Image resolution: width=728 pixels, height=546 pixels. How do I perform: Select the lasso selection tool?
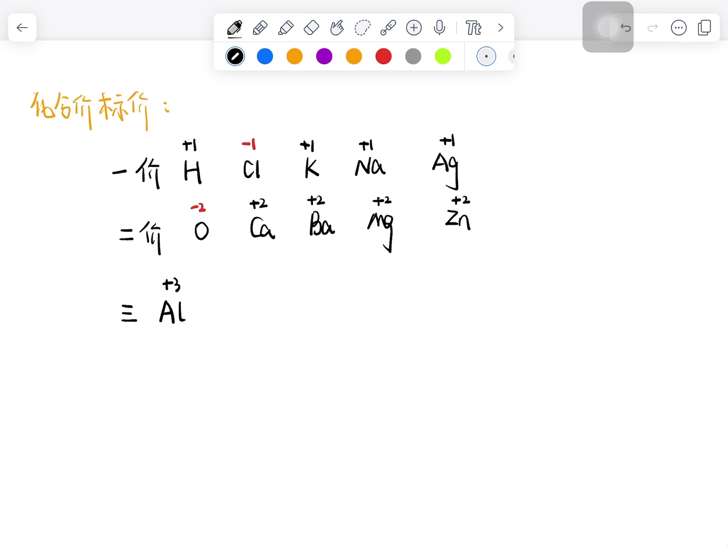coord(362,28)
